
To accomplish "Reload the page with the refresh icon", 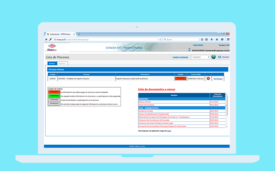I will coord(160,39).
